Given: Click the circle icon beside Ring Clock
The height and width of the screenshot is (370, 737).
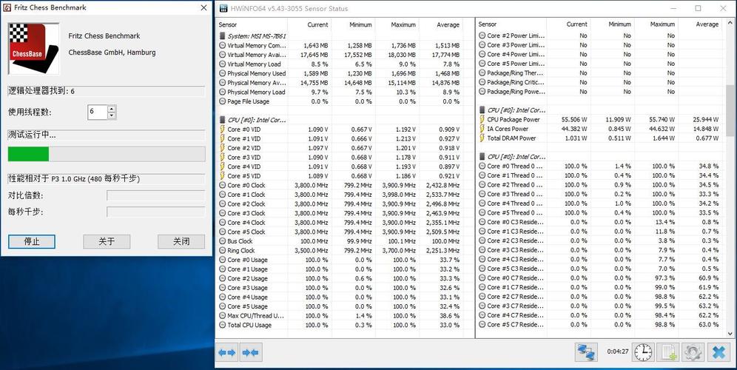Looking at the screenshot, I should 222,251.
